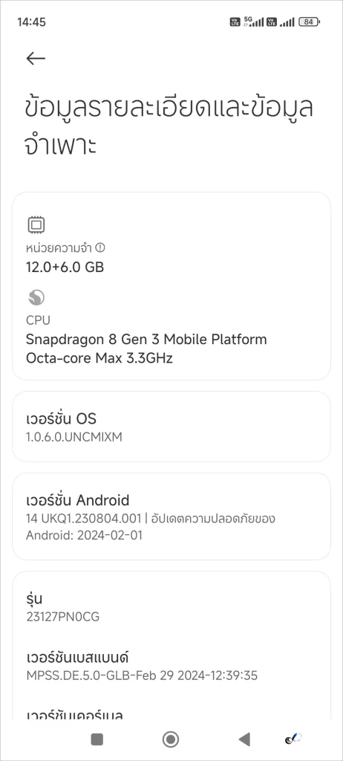Open memory info circle icon

pyautogui.click(x=100, y=248)
